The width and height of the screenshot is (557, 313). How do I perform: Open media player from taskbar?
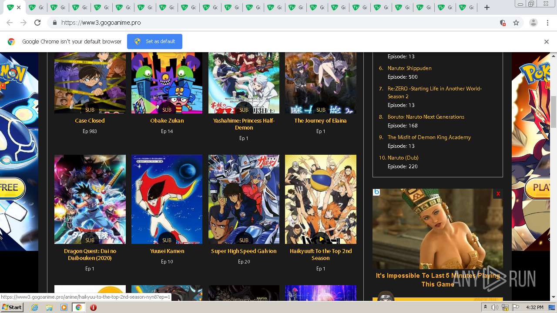point(64,307)
